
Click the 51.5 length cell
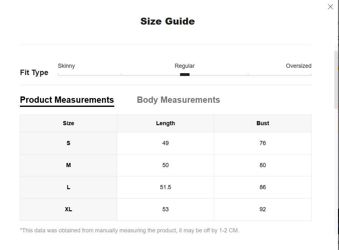165,187
